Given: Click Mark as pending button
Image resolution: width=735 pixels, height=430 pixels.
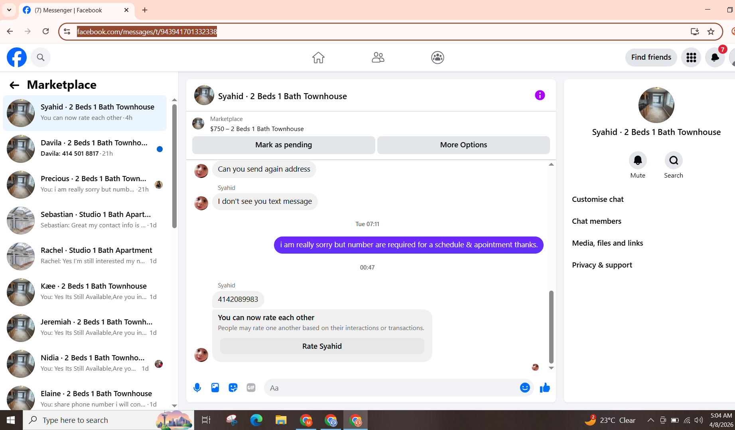Looking at the screenshot, I should pyautogui.click(x=284, y=145).
